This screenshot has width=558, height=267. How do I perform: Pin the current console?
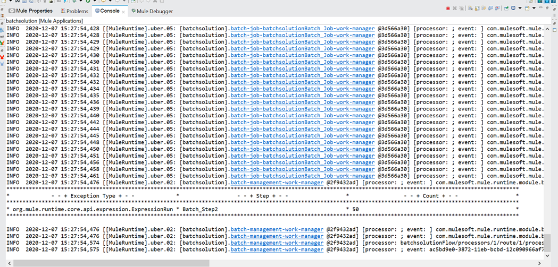pos(506,8)
